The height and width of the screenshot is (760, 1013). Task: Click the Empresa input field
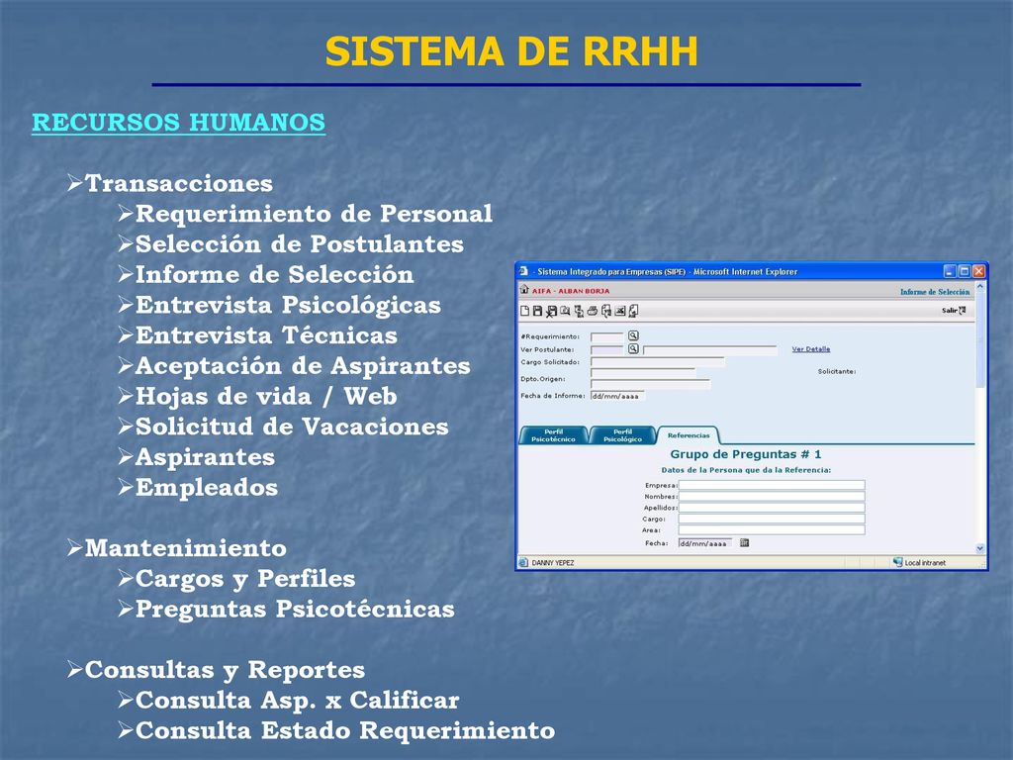(x=772, y=485)
